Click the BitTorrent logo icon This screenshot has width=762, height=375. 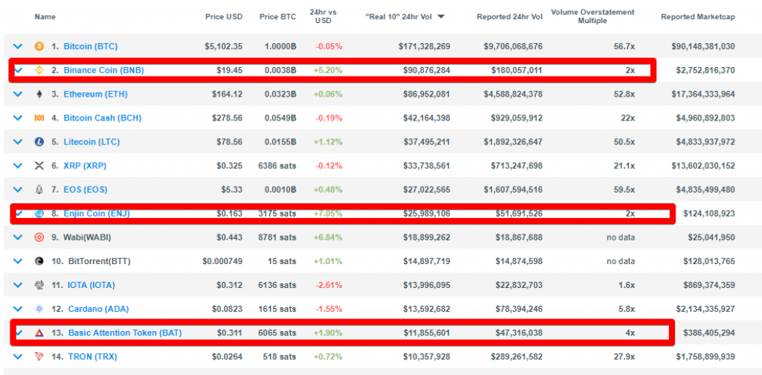click(39, 261)
